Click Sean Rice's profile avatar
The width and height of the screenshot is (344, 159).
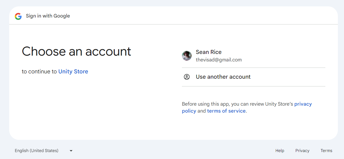(187, 56)
